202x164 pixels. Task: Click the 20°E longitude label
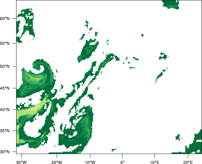click(188, 162)
